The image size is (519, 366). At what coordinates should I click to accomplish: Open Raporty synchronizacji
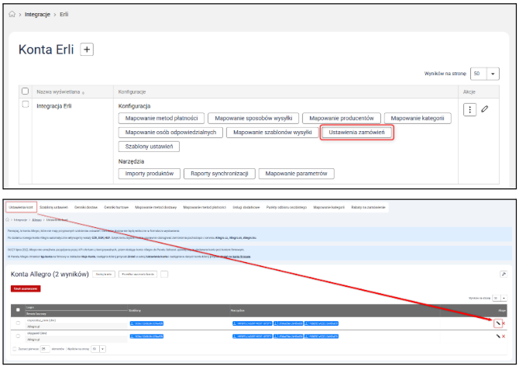click(x=219, y=174)
